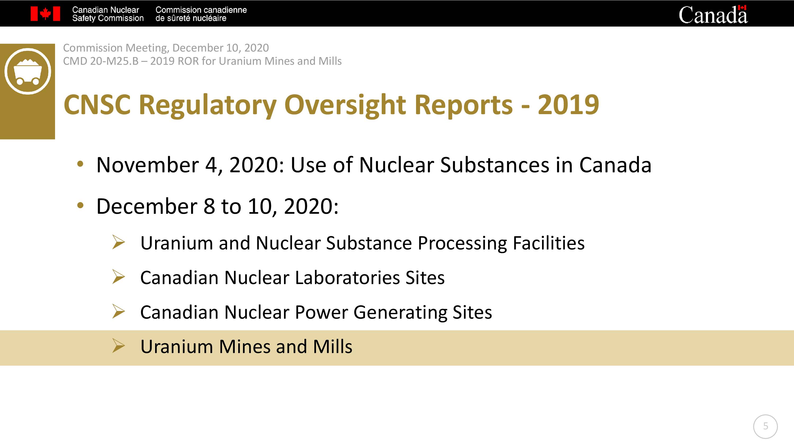
Task: Click the mining cart icon
Action: [x=28, y=71]
